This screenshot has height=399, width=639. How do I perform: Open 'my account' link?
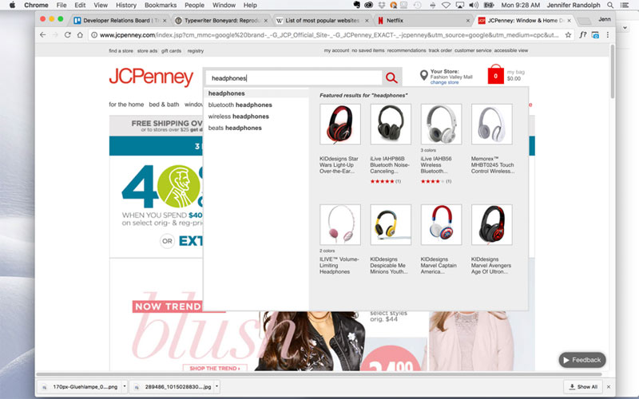click(336, 50)
